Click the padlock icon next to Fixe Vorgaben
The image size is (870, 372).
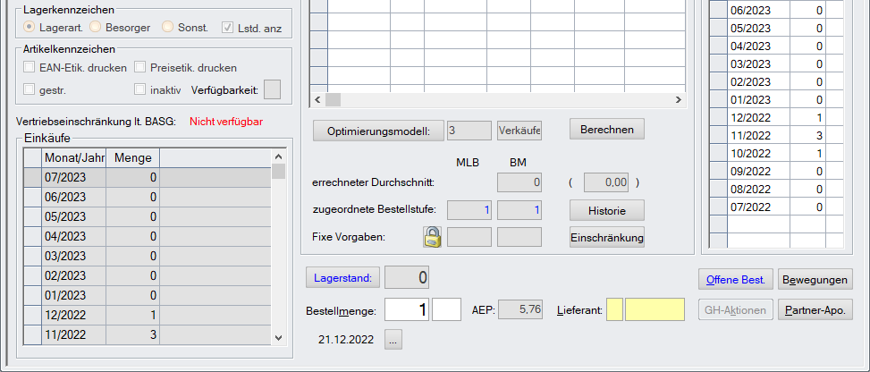tap(433, 237)
